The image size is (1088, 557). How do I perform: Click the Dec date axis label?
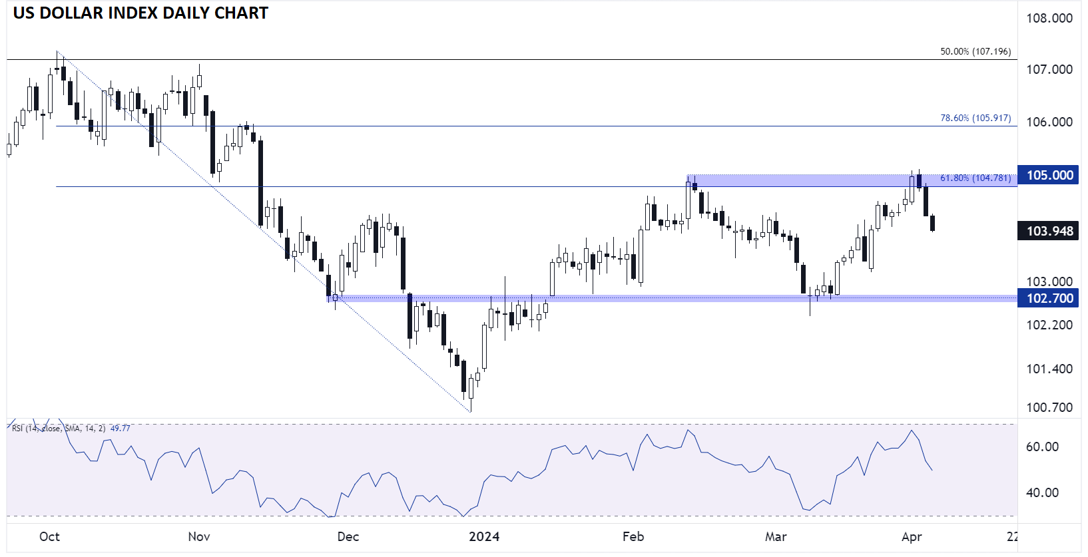(348, 536)
